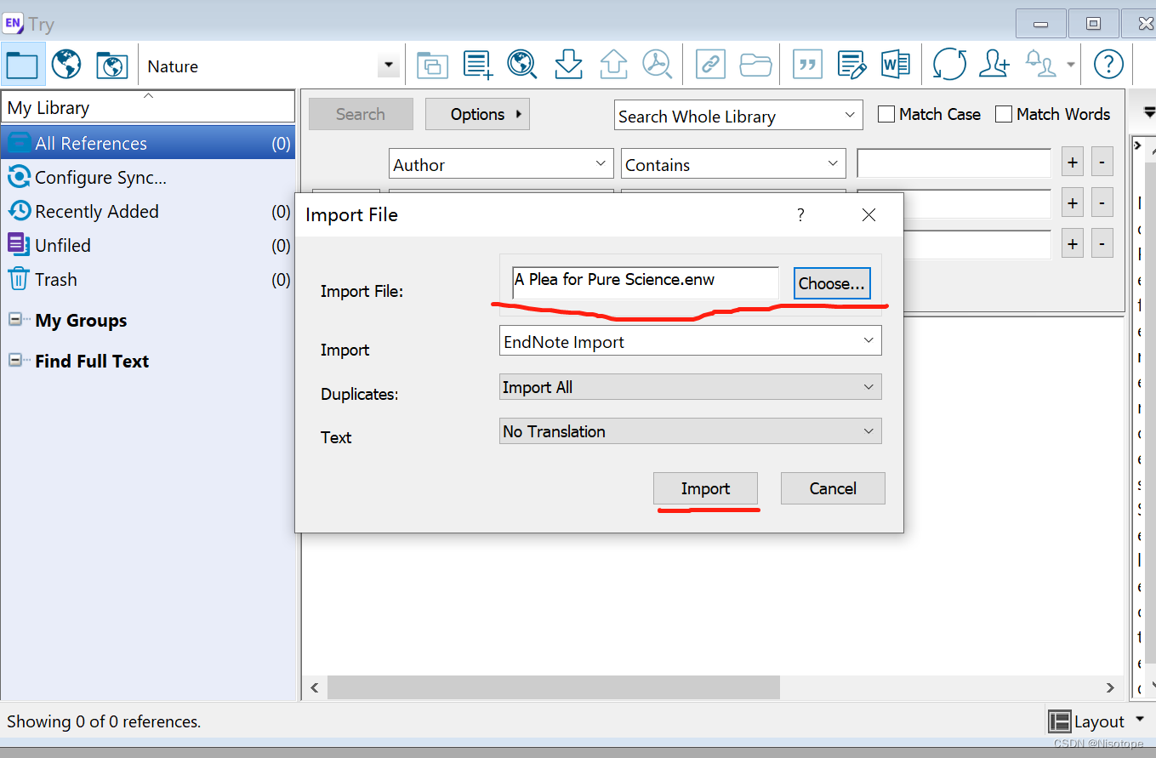Open Online Search magnifier-globe icon
This screenshot has height=758, width=1156.
point(522,65)
